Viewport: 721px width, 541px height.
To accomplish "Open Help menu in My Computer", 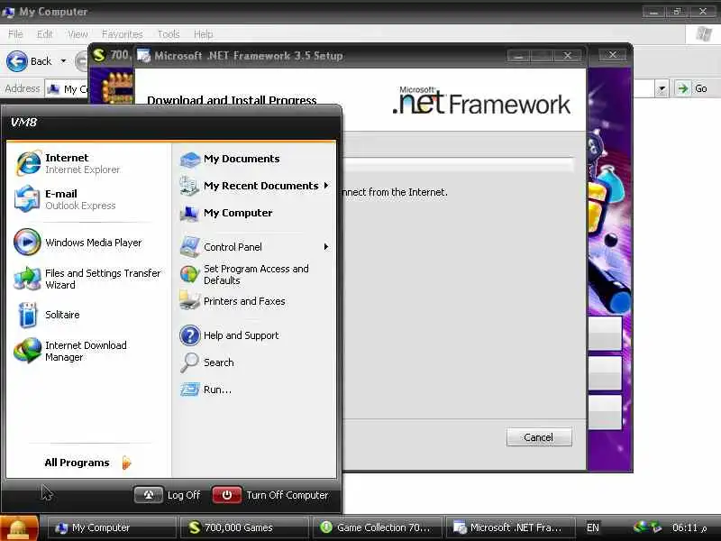I will [x=204, y=34].
